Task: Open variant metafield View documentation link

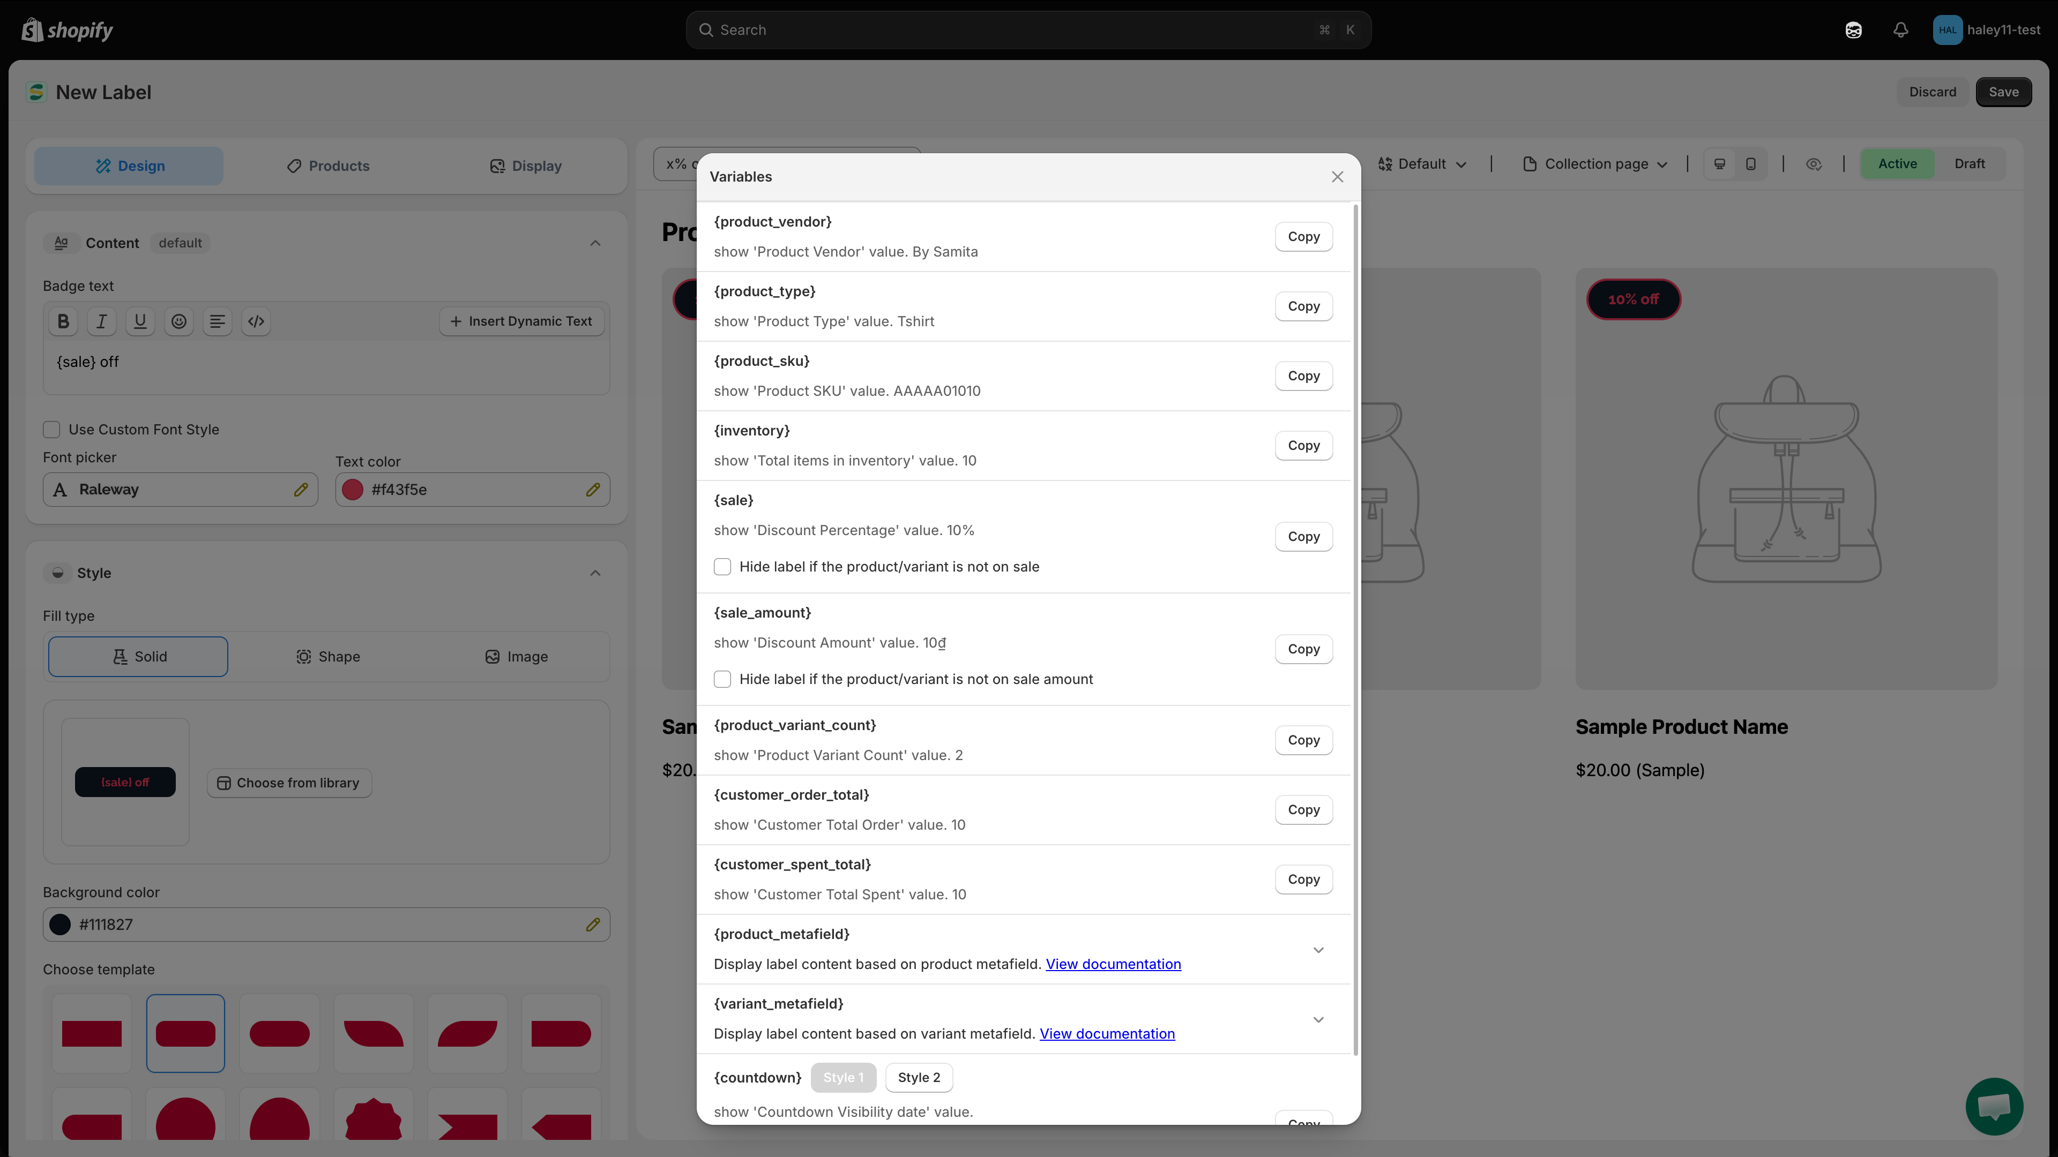Action: point(1107,1033)
